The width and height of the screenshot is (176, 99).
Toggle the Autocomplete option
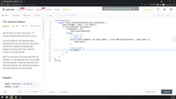click(x=70, y=15)
